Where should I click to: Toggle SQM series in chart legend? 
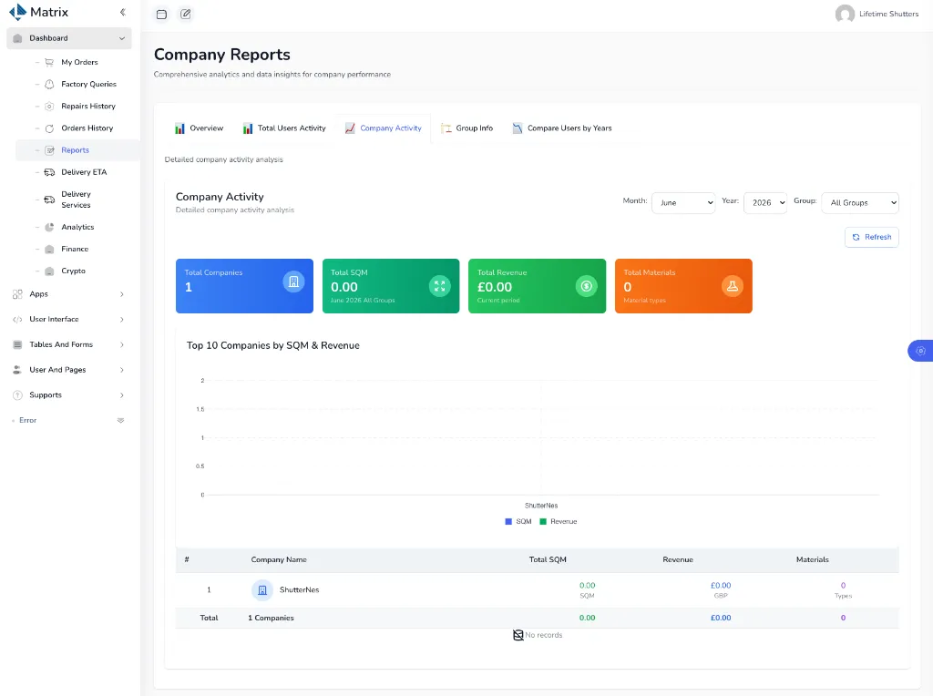[x=518, y=522]
